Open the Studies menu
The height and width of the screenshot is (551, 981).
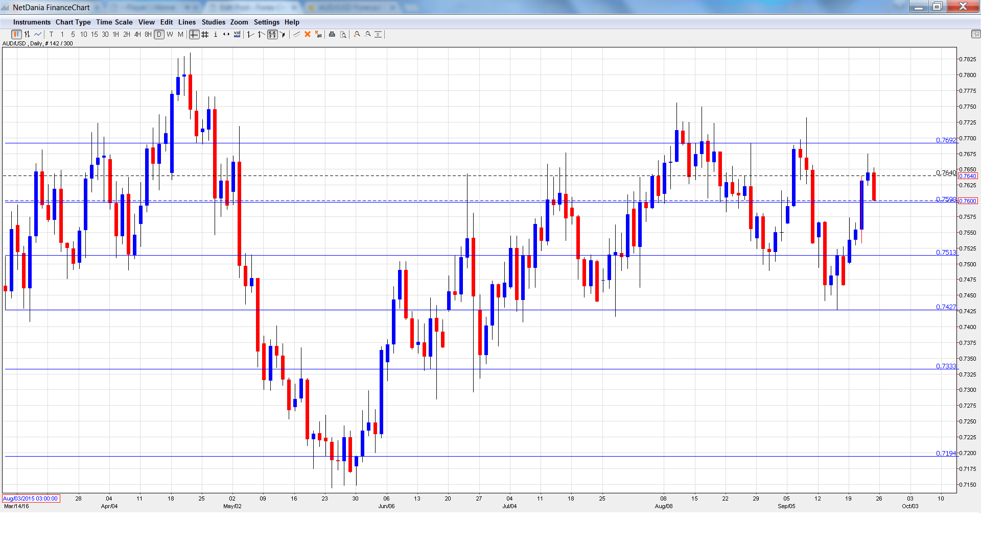click(x=213, y=22)
